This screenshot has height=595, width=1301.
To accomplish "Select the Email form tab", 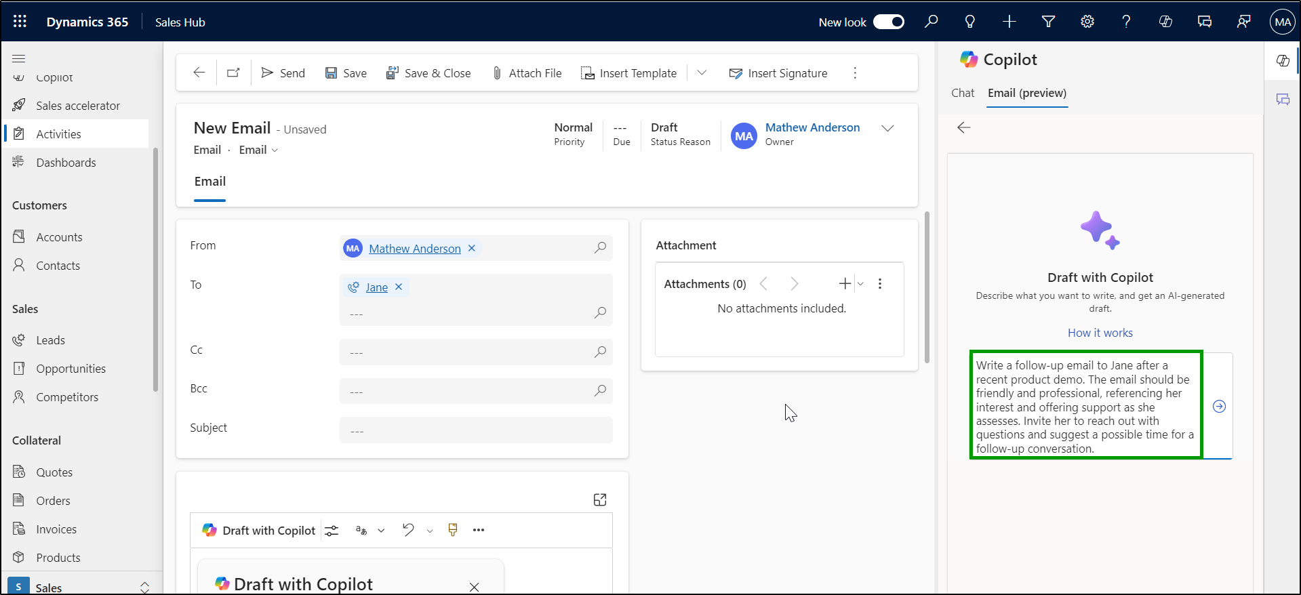I will [210, 182].
